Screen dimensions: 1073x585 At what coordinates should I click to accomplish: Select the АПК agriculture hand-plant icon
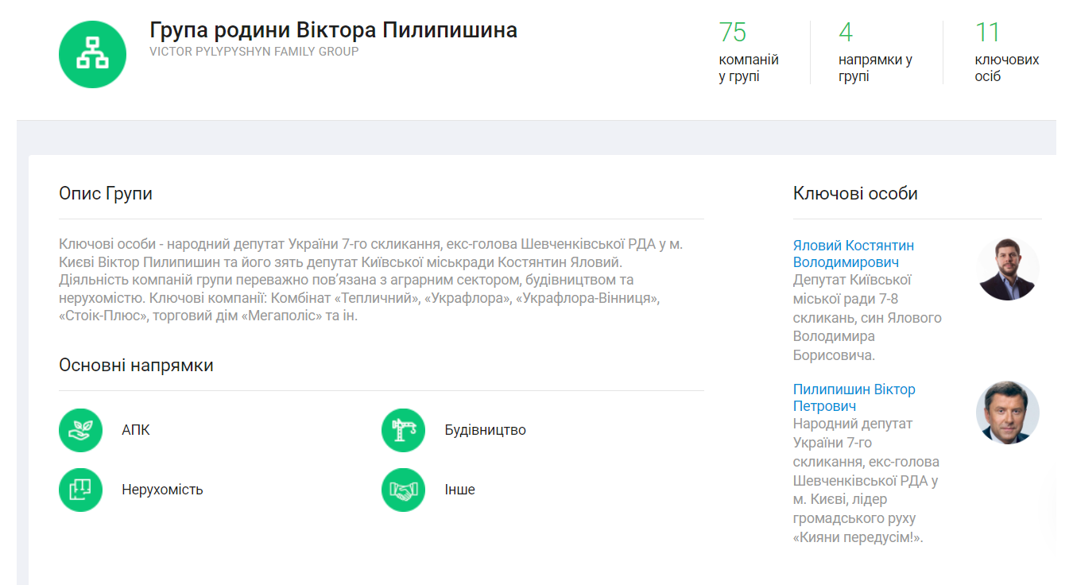(x=81, y=430)
